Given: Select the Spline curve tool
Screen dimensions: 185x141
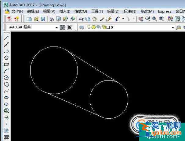Looking at the screenshot, I should click(6, 91).
